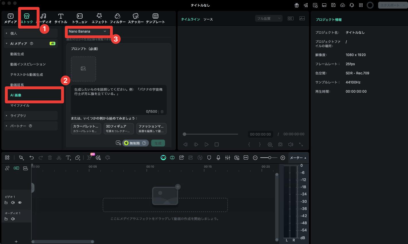Open the フル品質 preview quality dropdown
The image size is (408, 244).
(x=269, y=18)
